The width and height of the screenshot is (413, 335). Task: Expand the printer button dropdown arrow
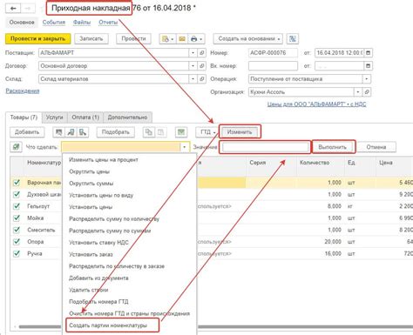coord(201,38)
